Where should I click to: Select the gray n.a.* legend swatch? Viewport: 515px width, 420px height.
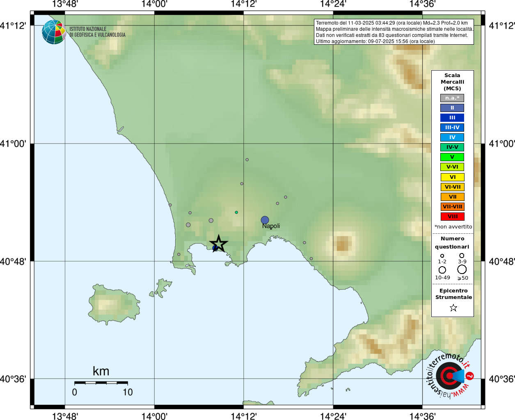pyautogui.click(x=452, y=98)
